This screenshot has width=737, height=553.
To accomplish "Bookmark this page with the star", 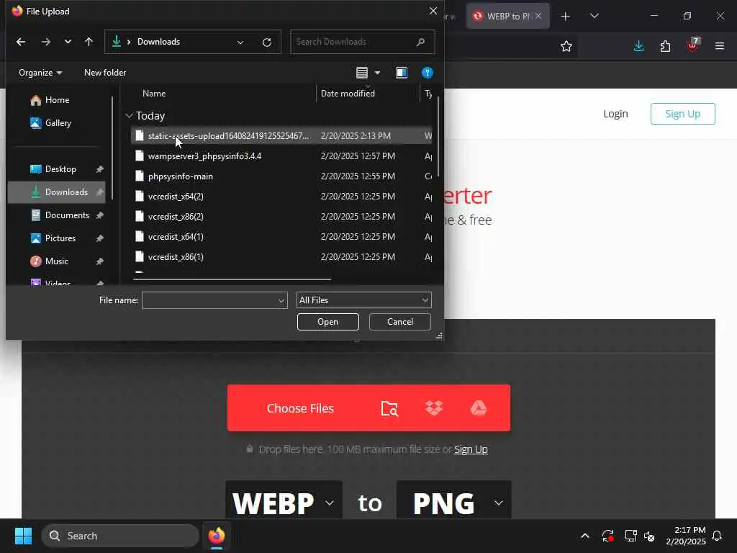I will (x=566, y=47).
